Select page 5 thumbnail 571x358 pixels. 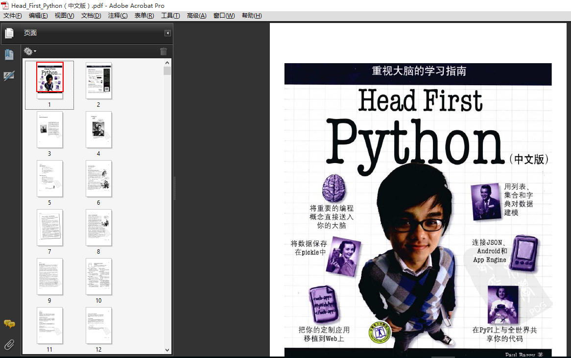click(x=50, y=178)
